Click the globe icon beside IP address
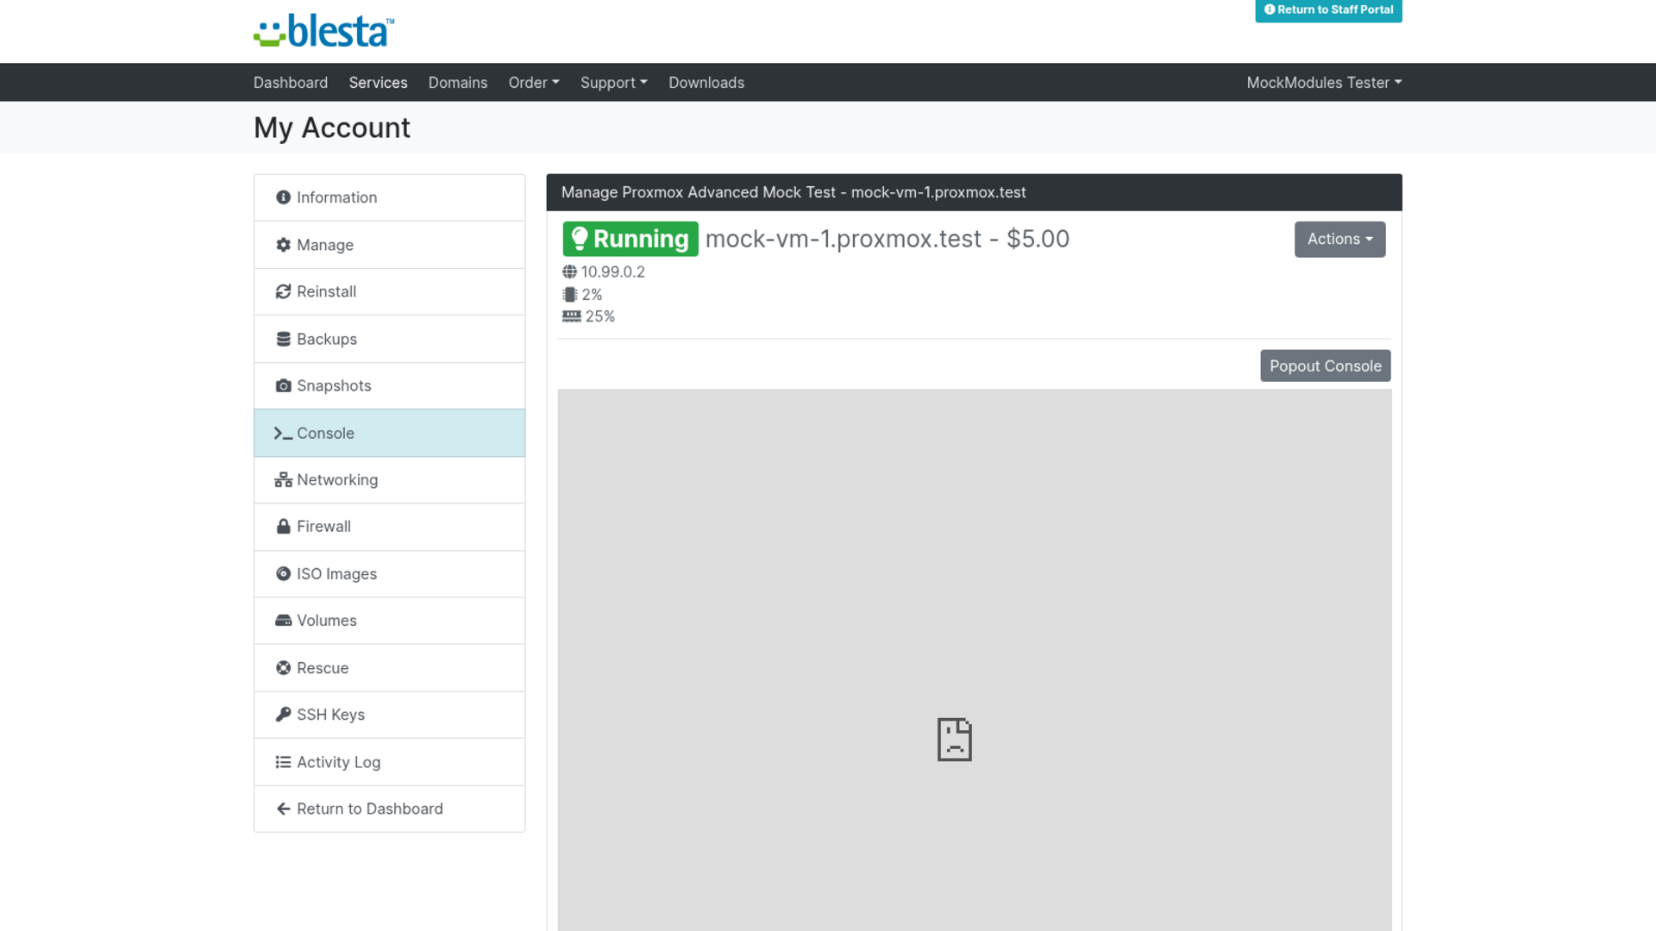This screenshot has width=1656, height=931. tap(569, 272)
